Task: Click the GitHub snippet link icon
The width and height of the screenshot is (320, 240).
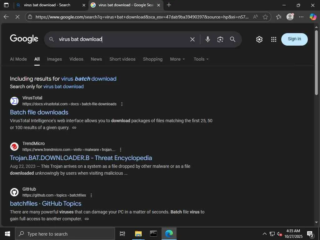Action: (x=87, y=219)
